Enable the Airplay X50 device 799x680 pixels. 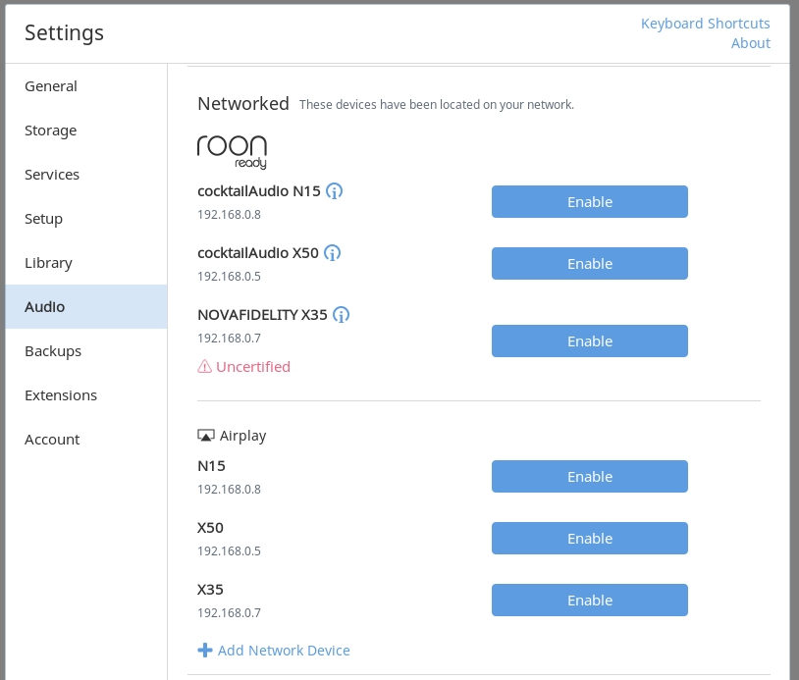coord(590,538)
